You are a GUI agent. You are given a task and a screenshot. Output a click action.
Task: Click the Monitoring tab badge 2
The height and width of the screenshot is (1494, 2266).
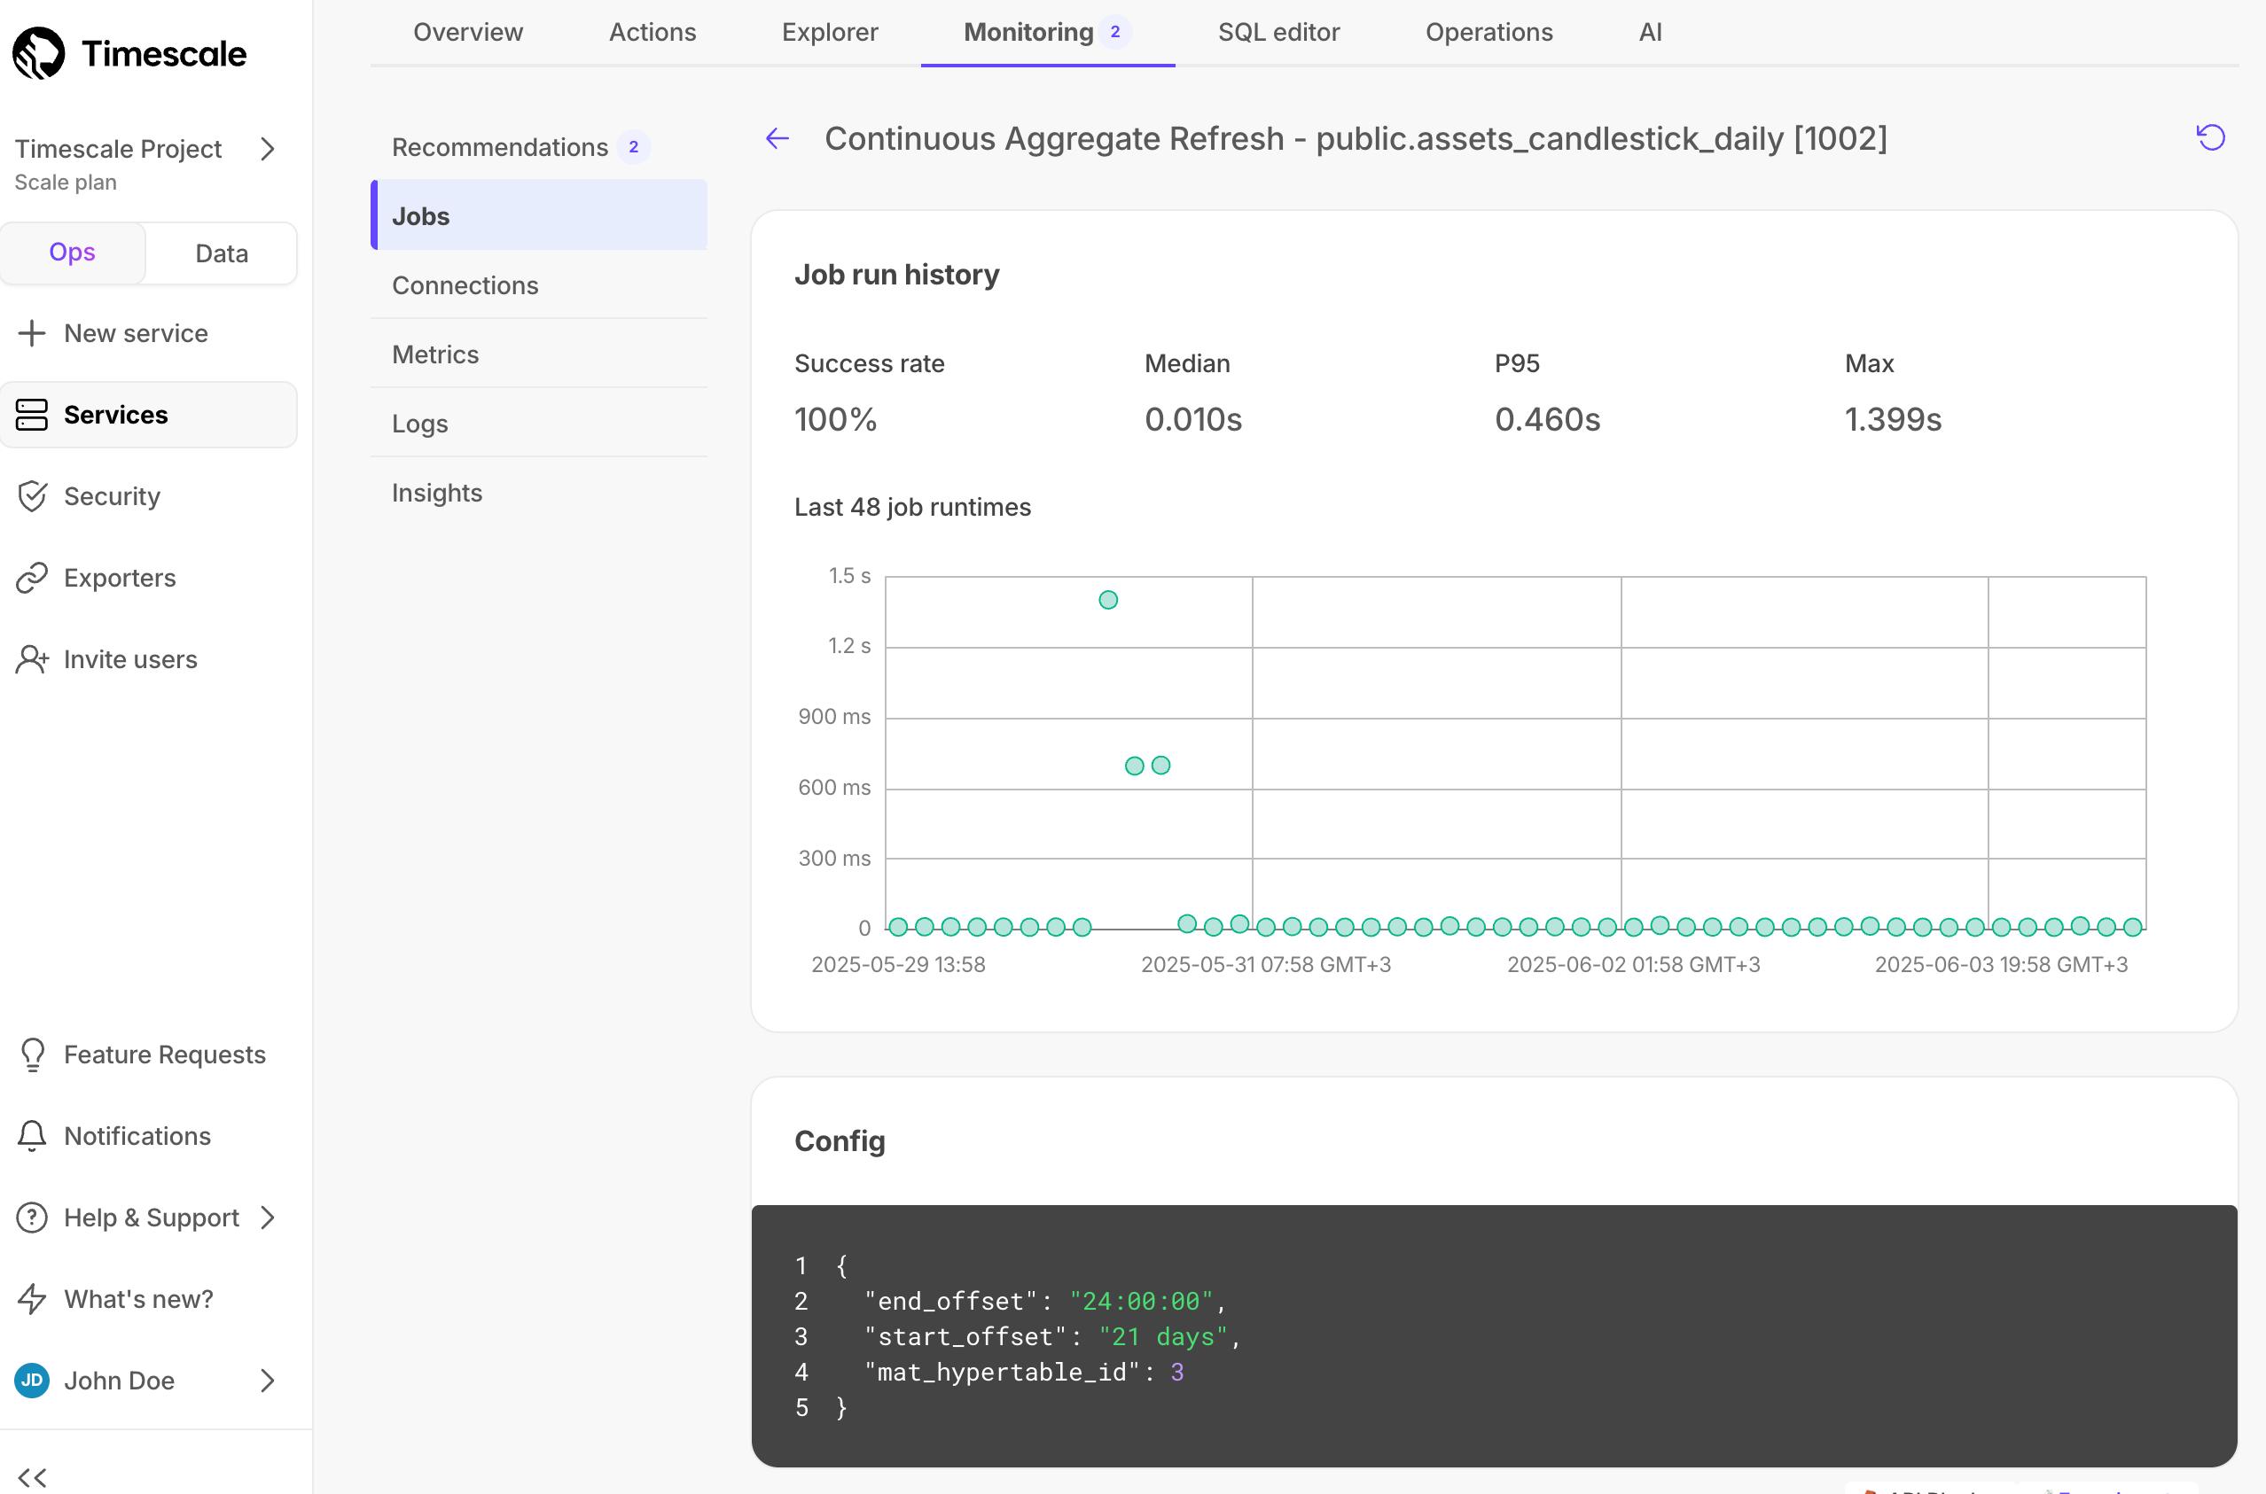click(1115, 33)
